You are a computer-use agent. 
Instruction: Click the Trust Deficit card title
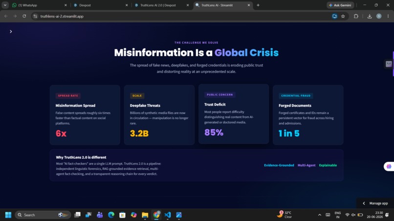(215, 104)
